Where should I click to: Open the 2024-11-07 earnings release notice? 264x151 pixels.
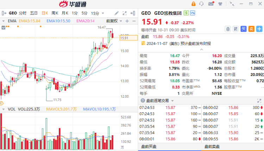point(178,44)
